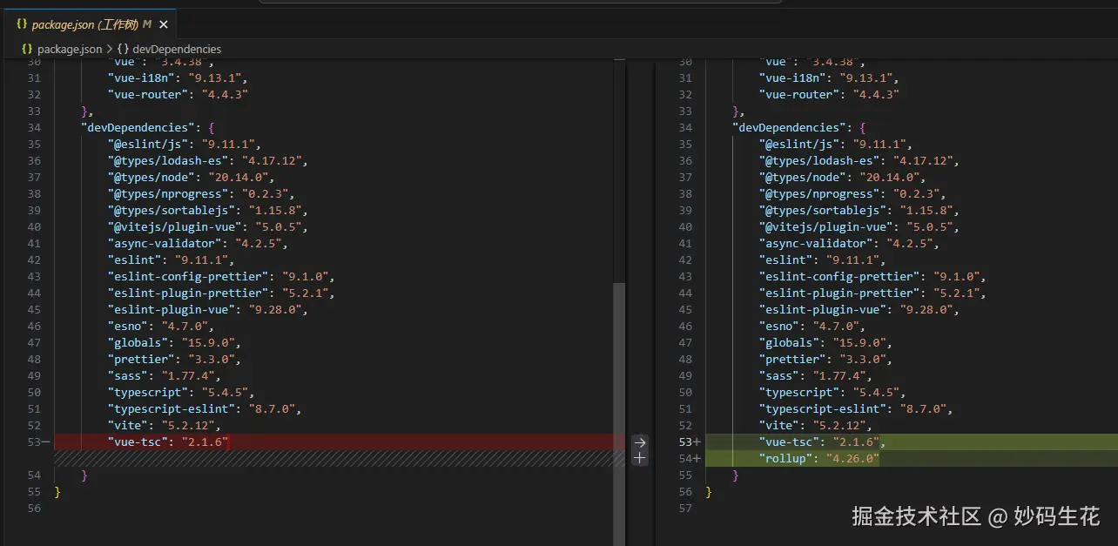This screenshot has height=546, width=1118.
Task: Click the JSON braces icon on the package.json tab
Action: tap(22, 24)
